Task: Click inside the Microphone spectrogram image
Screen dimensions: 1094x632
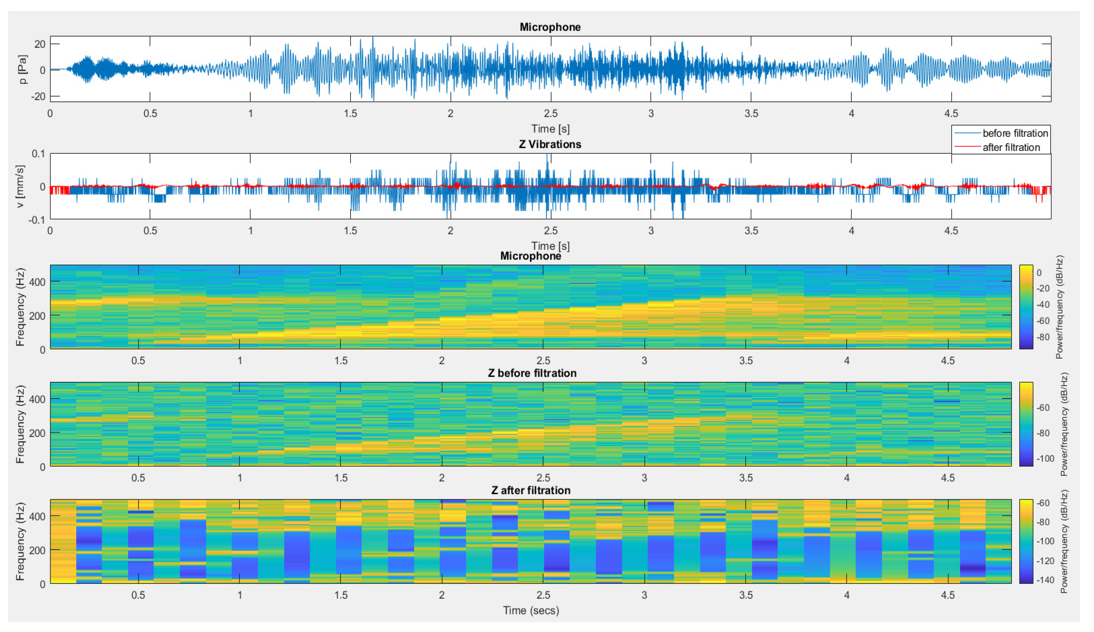Action: coord(531,307)
